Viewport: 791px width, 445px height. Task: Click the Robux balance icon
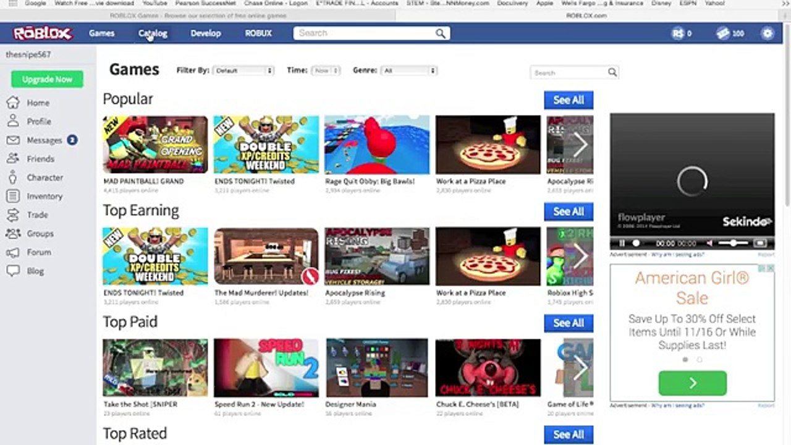tap(678, 33)
